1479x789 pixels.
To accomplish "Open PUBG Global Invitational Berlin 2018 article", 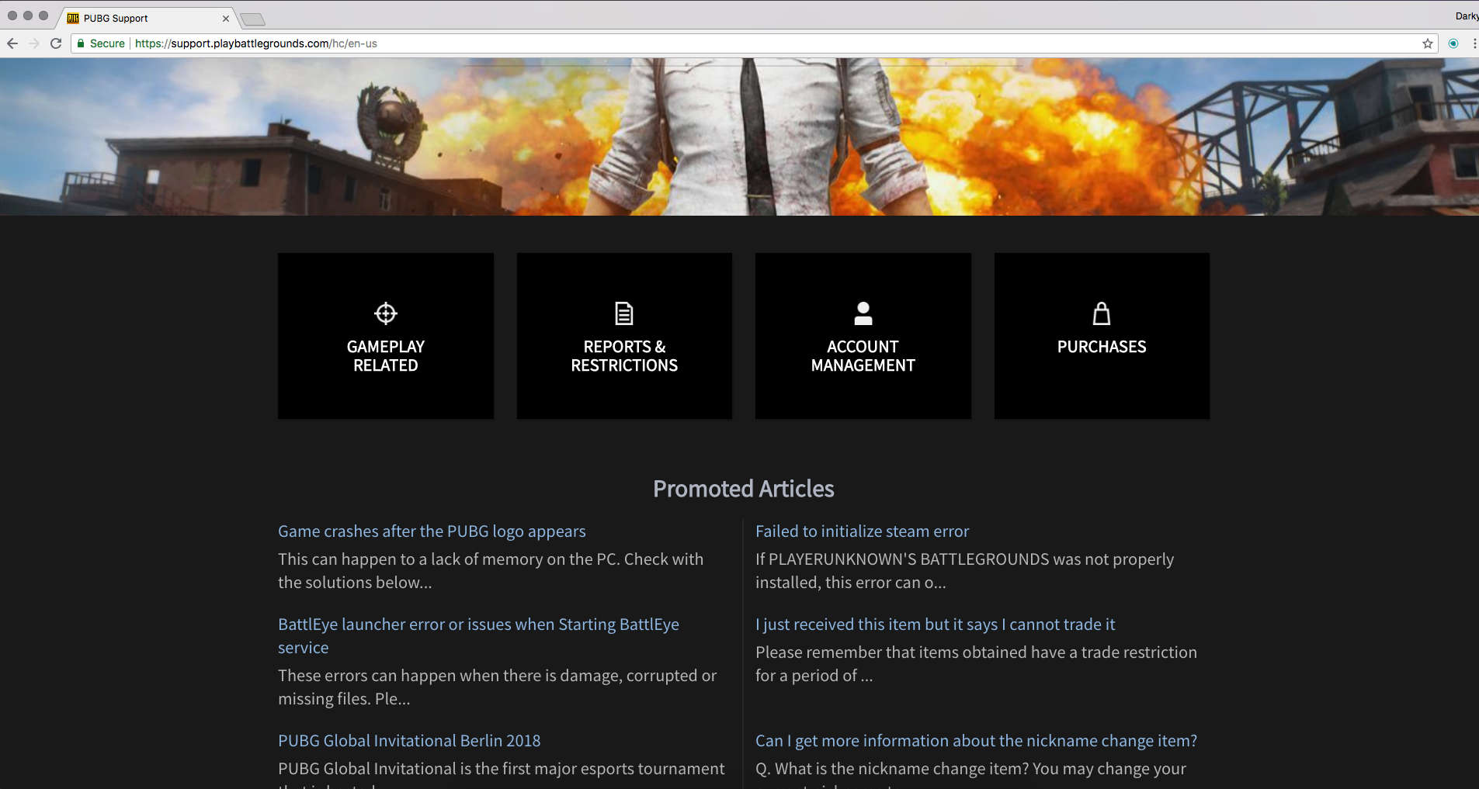I will click(409, 741).
